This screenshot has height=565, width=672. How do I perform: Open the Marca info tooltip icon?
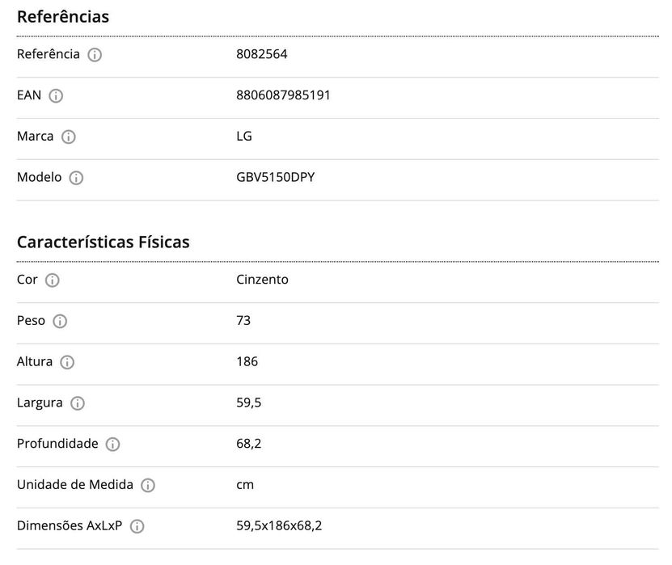(69, 137)
